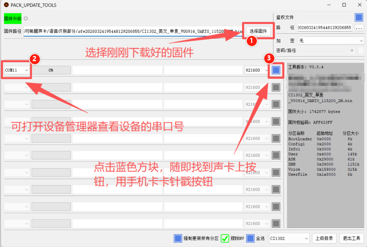Maximize the PACK_UPDATE_TOOLS window
This screenshot has width=367, height=247.
344,5
